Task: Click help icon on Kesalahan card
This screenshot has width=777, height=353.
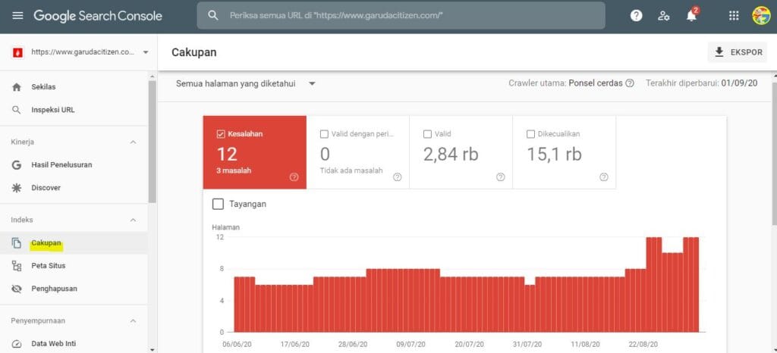Action: pyautogui.click(x=294, y=177)
